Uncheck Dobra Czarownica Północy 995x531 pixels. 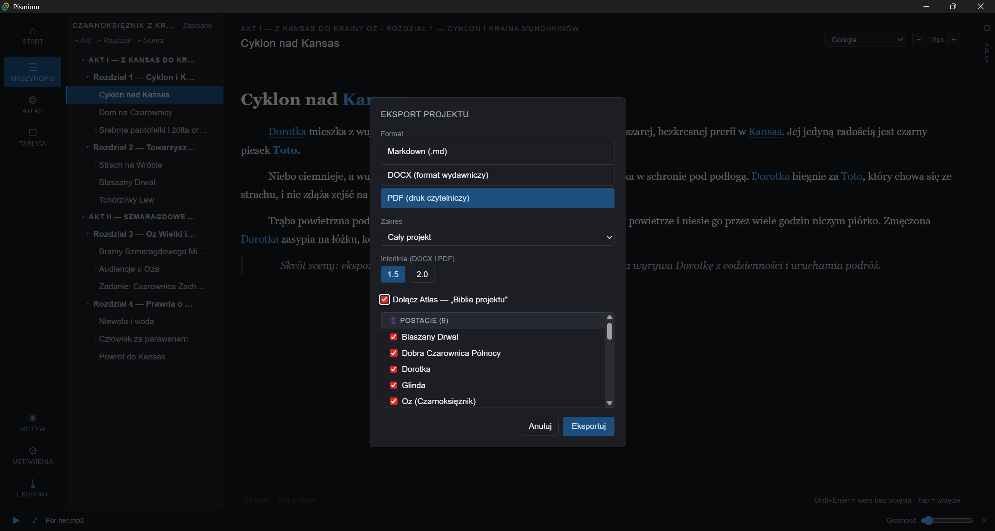coord(393,353)
